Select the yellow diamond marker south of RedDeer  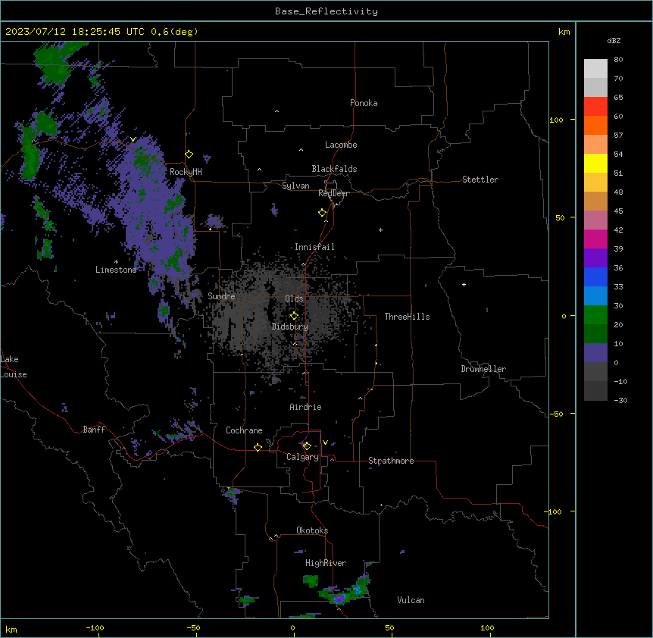pos(323,213)
